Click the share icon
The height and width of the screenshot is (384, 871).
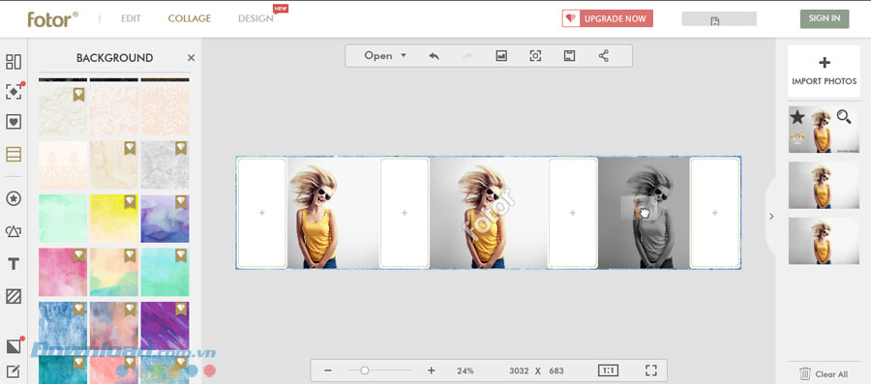[x=603, y=56]
